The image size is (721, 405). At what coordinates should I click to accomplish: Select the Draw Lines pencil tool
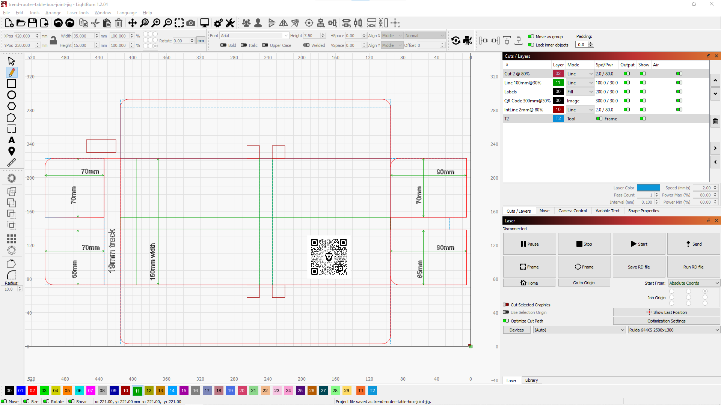click(x=12, y=72)
